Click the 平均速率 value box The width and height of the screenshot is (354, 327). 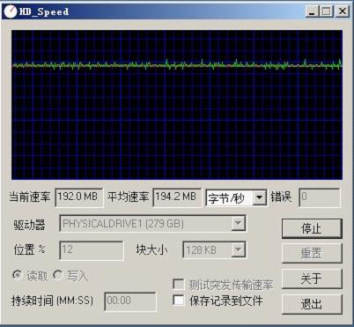click(x=177, y=197)
